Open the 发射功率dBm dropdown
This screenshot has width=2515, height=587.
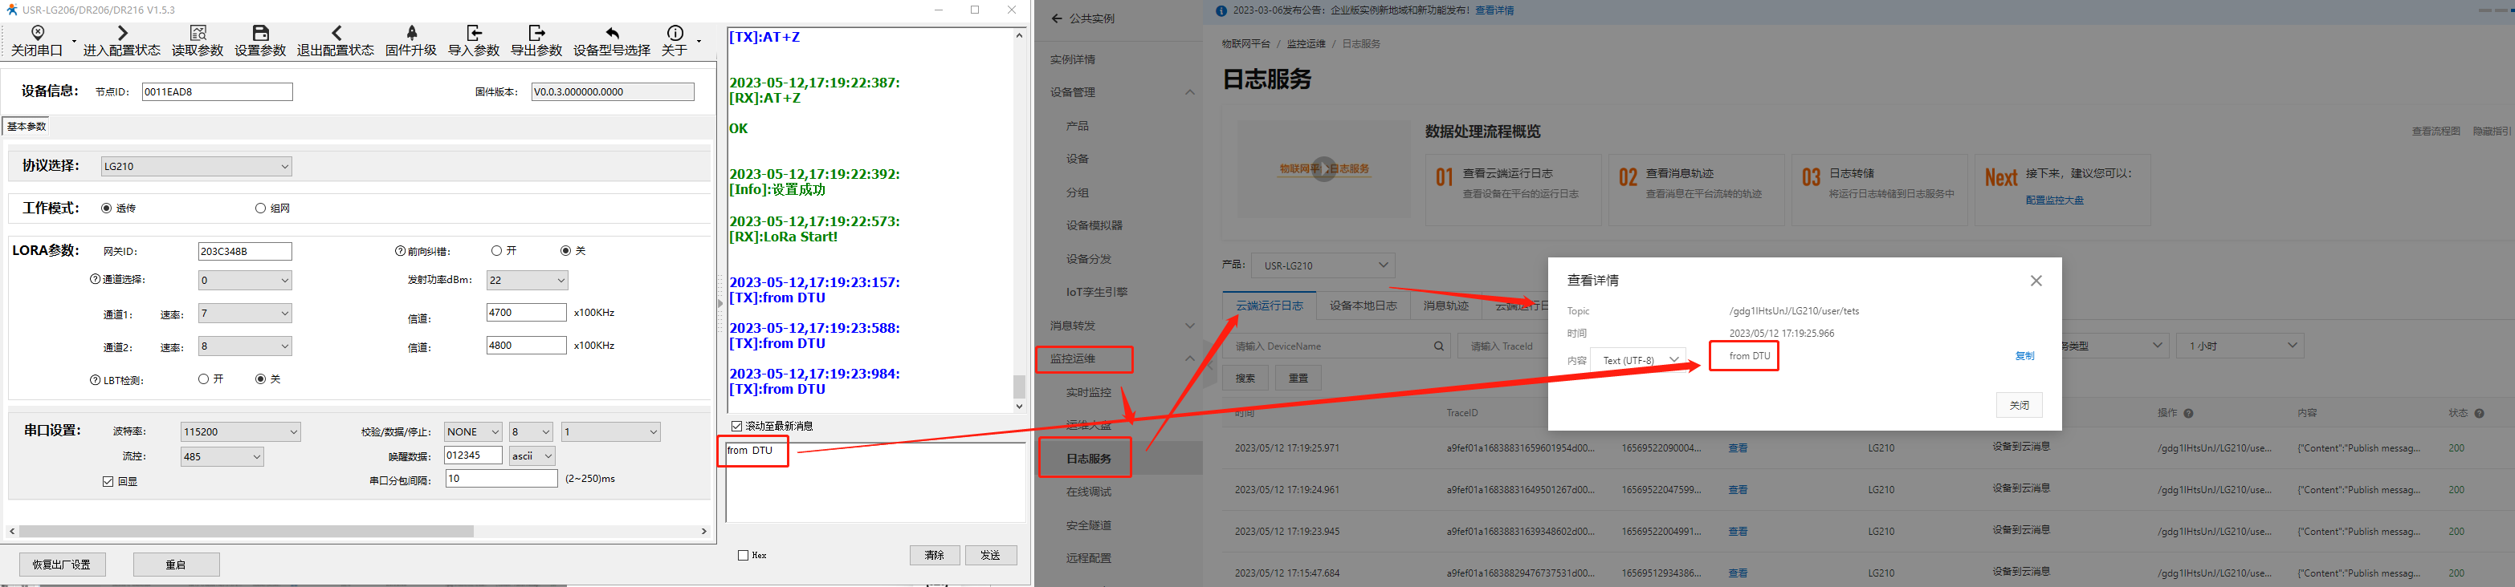click(x=528, y=280)
